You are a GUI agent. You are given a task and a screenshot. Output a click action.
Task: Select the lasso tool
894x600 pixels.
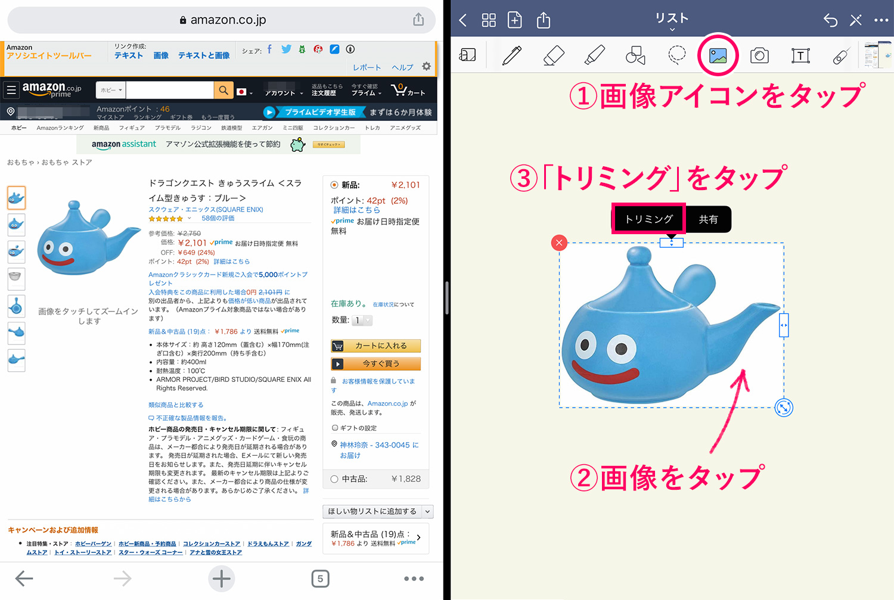677,55
